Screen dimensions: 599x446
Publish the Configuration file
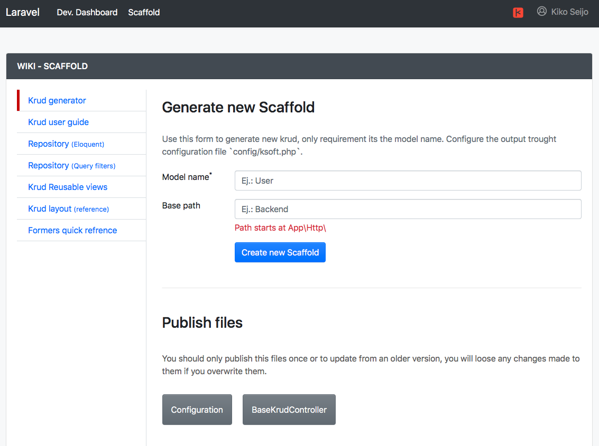197,410
